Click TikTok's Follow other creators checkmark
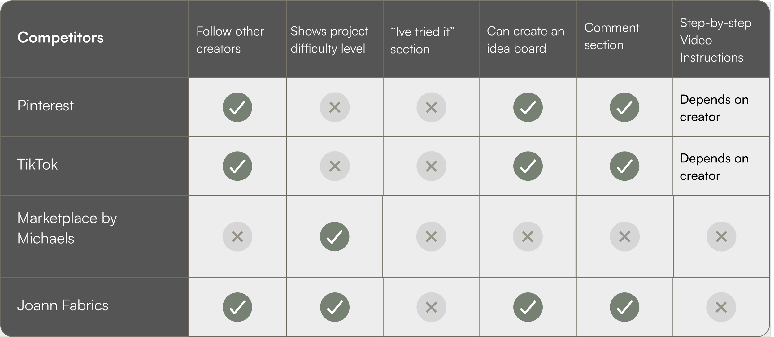The height and width of the screenshot is (337, 774). click(x=237, y=166)
